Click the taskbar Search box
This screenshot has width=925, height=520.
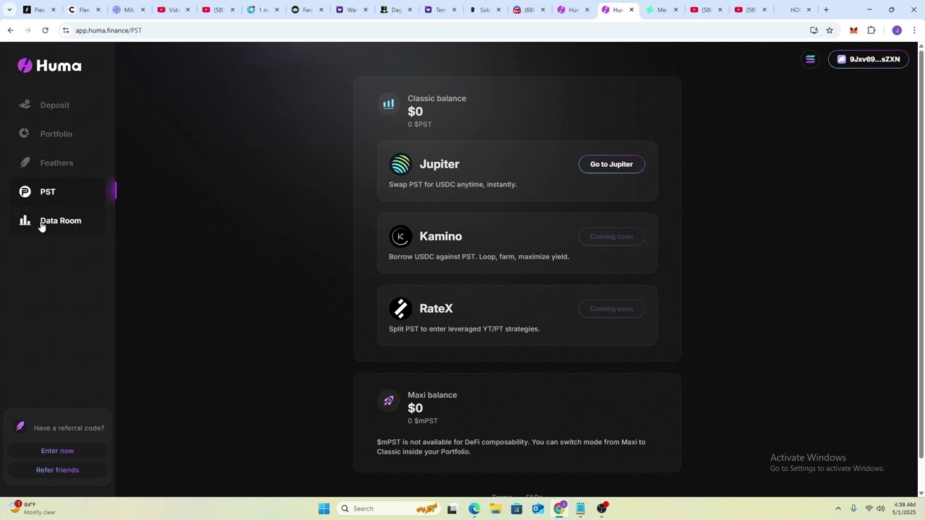click(390, 508)
